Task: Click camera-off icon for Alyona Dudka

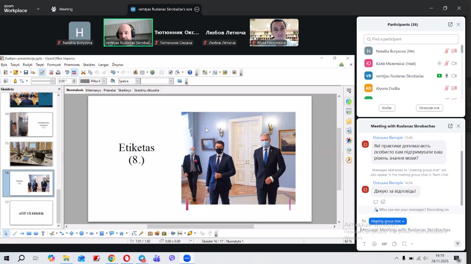Action: click(454, 88)
